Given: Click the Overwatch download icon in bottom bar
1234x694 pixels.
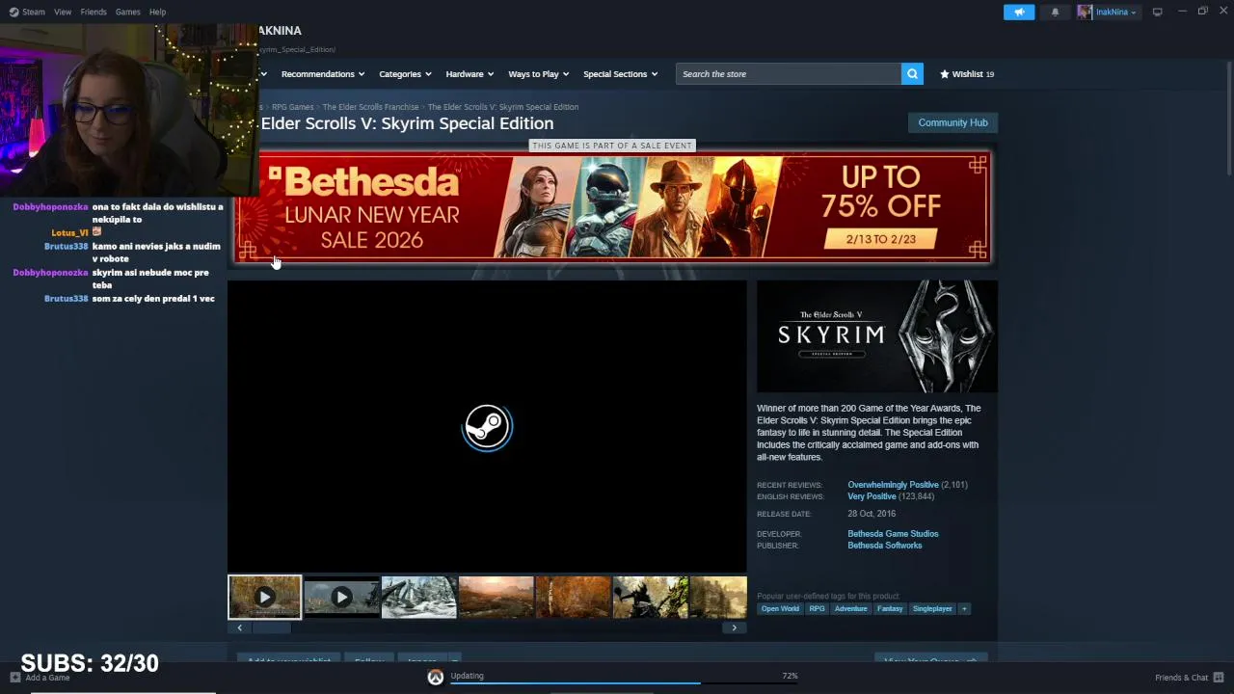Looking at the screenshot, I should click(436, 678).
